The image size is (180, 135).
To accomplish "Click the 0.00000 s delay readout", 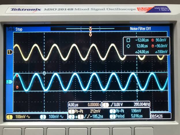I will (94, 105).
